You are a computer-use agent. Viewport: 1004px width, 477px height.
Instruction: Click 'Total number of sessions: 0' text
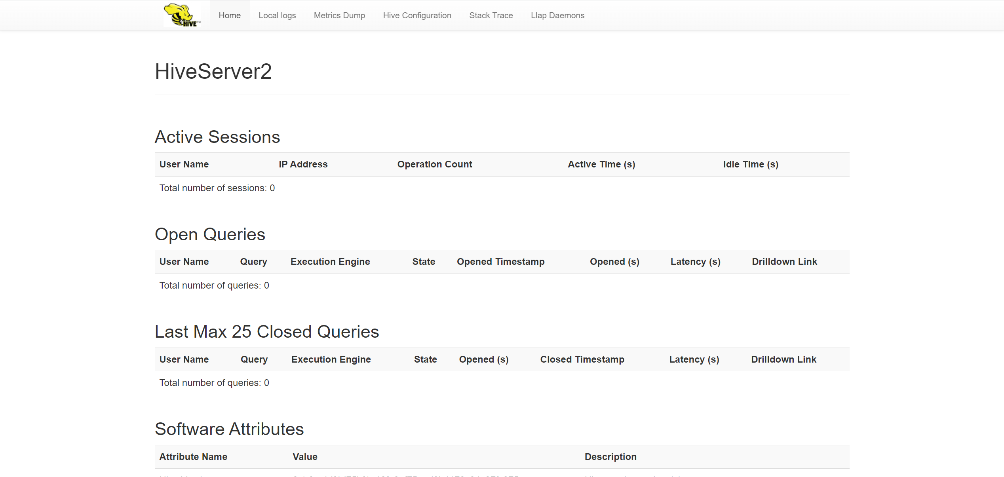click(217, 188)
